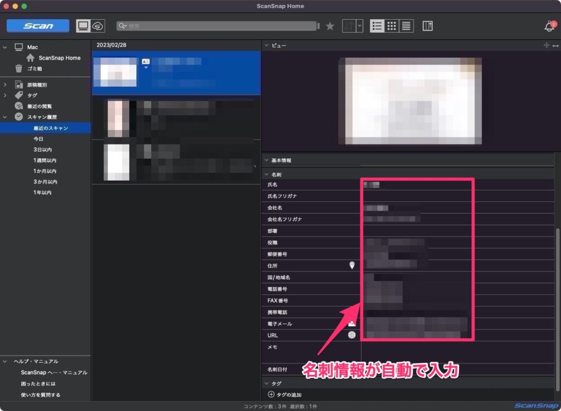Click the fit-width arrow icon in ビュー header
This screenshot has height=411, width=561.
pos(556,45)
